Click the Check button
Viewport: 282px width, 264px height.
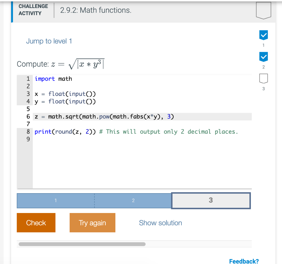(x=36, y=223)
